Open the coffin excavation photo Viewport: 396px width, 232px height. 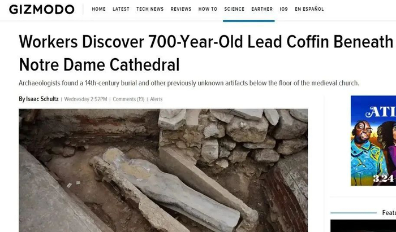(163, 170)
